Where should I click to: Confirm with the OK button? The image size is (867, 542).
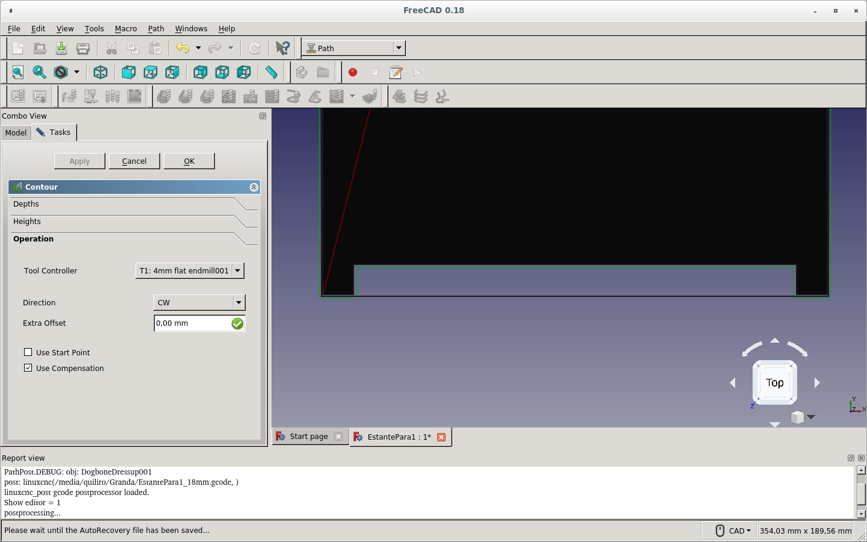tap(189, 161)
